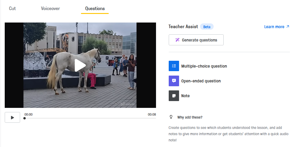Add a question via the Multiple-choice question label

pos(204,66)
